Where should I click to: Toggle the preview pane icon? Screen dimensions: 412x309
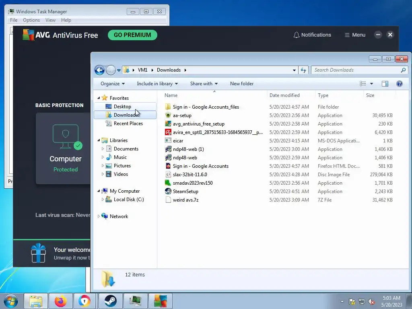[x=385, y=84]
